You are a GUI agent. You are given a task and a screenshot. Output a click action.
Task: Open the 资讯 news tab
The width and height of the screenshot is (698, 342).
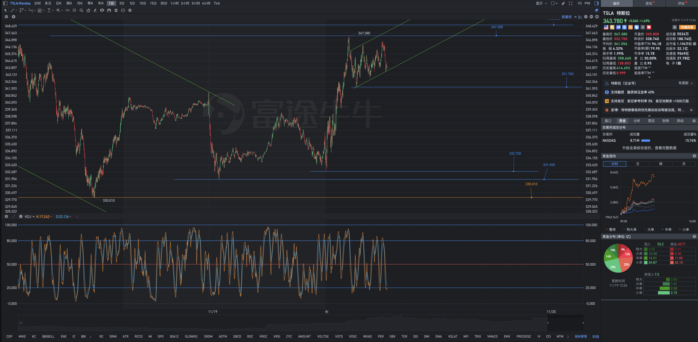pyautogui.click(x=649, y=3)
